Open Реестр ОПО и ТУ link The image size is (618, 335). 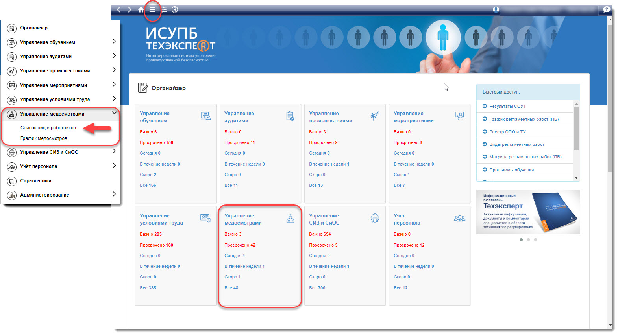pyautogui.click(x=507, y=132)
